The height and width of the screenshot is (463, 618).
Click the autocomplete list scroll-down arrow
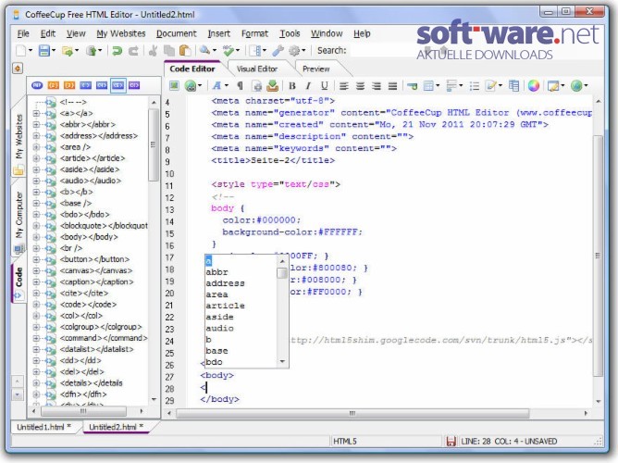[282, 361]
